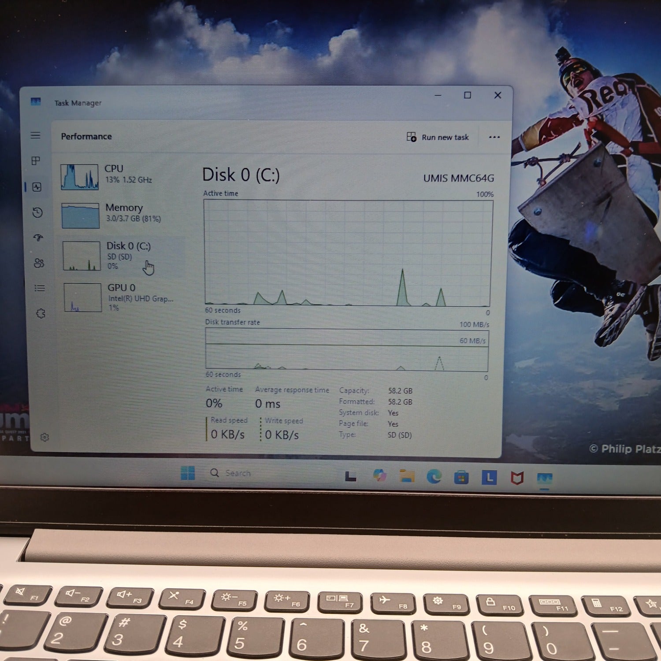Click the Disk Active time graph
The width and height of the screenshot is (661, 661).
[x=348, y=253]
